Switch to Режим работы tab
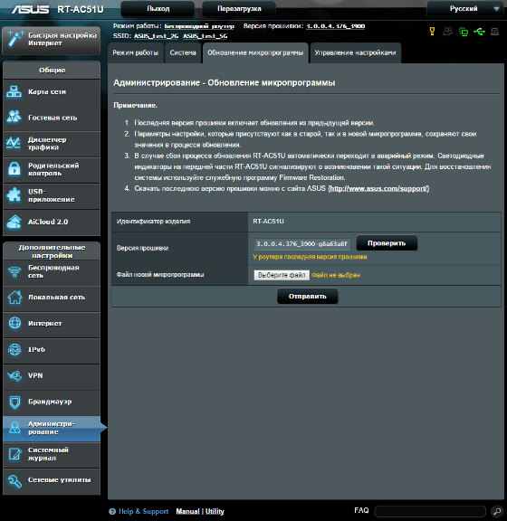The width and height of the screenshot is (507, 521). pos(136,52)
